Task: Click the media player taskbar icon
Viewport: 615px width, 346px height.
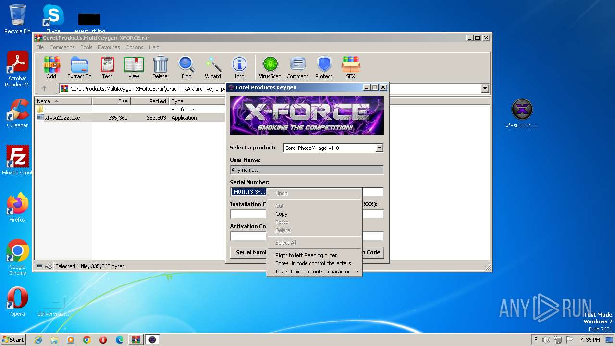Action: click(x=71, y=340)
